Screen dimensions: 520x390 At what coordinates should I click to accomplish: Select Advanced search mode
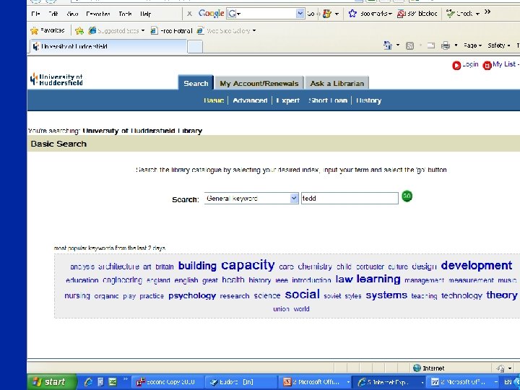coord(250,100)
